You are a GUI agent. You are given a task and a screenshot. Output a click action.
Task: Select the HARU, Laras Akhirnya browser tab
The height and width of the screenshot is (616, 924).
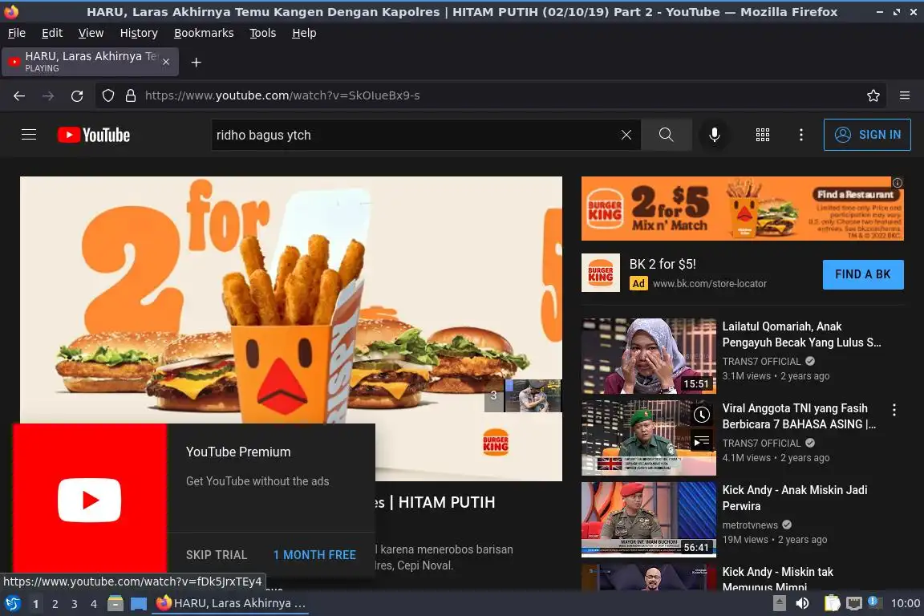(90, 62)
